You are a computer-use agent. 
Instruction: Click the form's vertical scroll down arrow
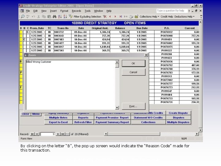[200, 130]
